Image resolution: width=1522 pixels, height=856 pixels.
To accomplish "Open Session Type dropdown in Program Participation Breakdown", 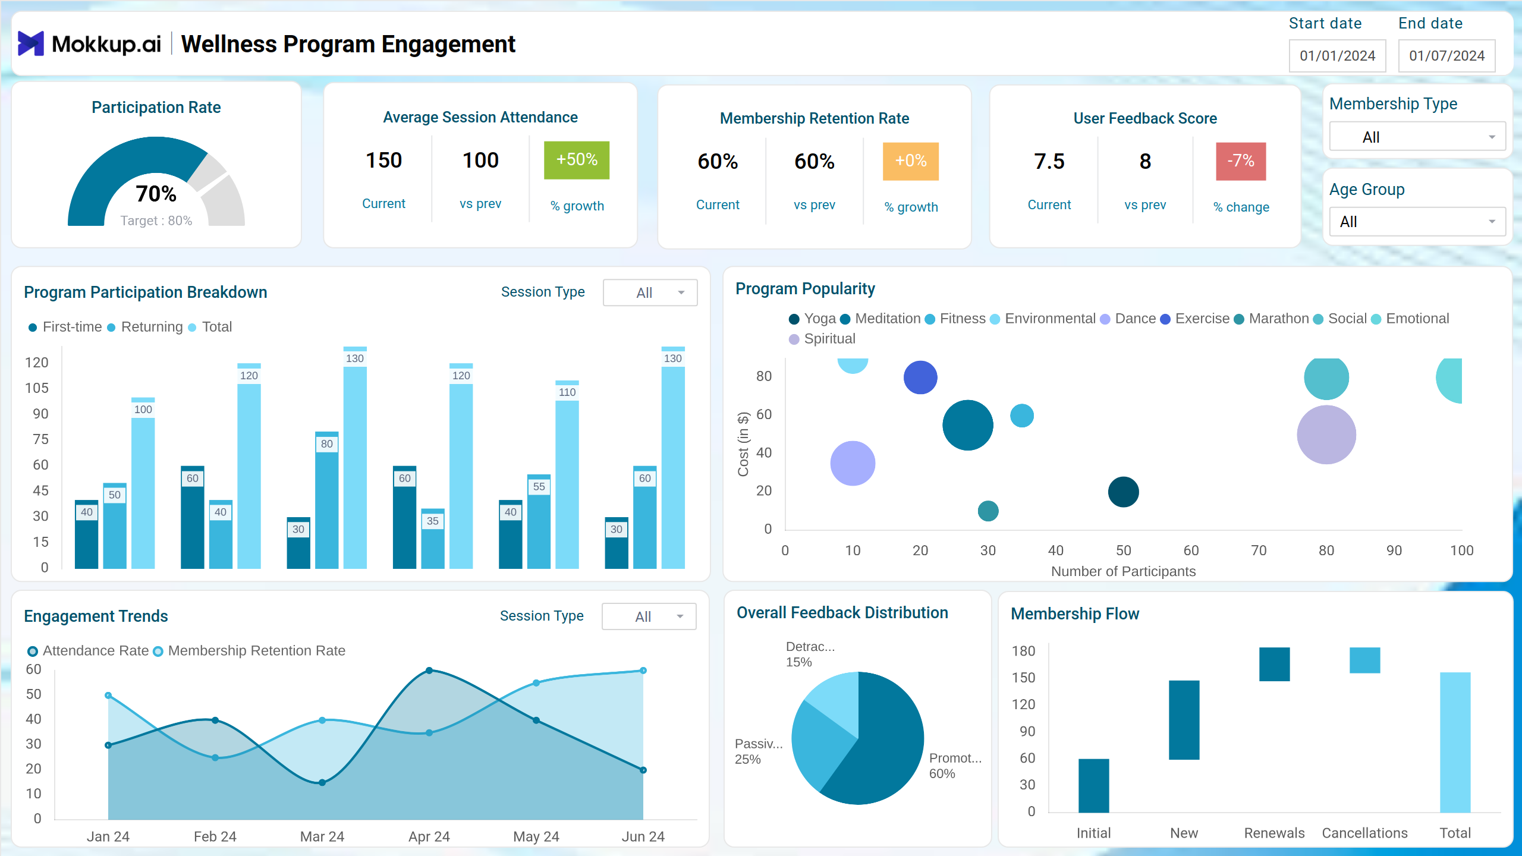I will (650, 292).
